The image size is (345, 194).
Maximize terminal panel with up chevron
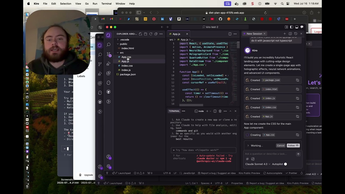click(x=230, y=111)
